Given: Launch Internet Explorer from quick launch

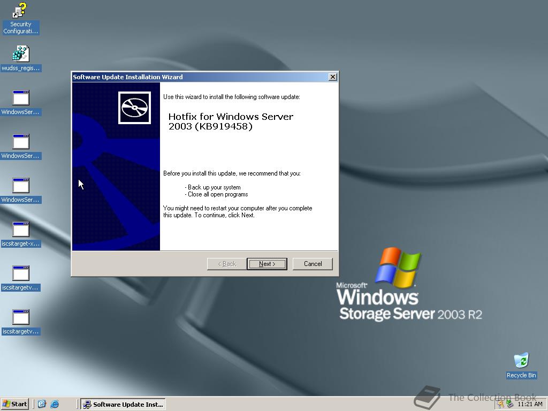Looking at the screenshot, I should [x=55, y=404].
